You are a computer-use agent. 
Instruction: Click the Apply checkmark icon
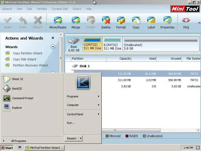8,20
